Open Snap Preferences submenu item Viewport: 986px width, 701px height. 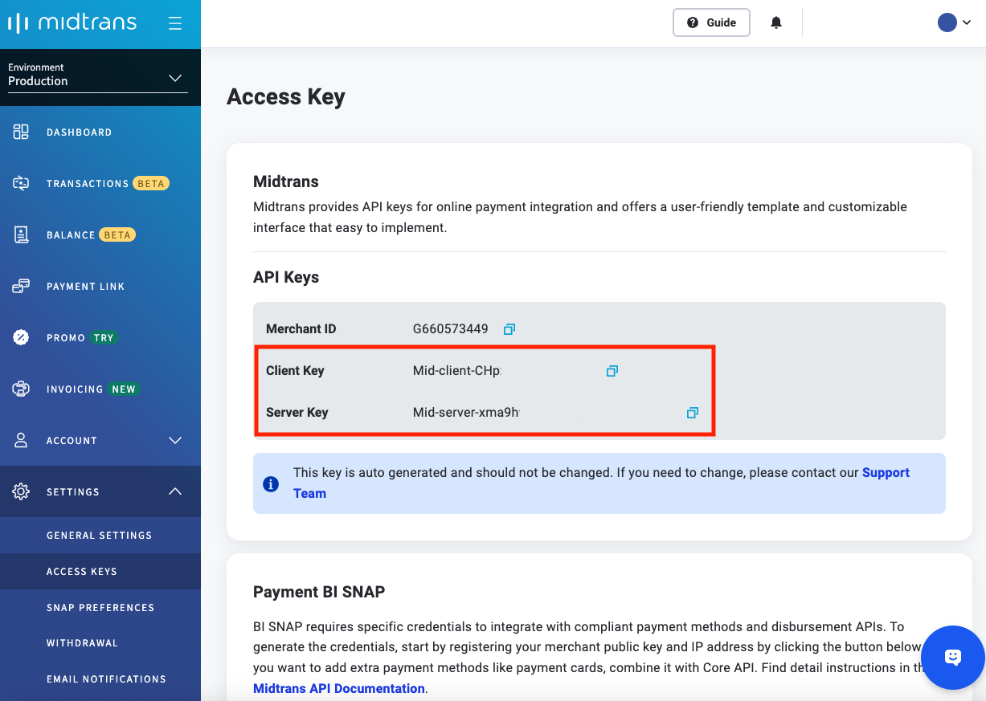coord(100,608)
